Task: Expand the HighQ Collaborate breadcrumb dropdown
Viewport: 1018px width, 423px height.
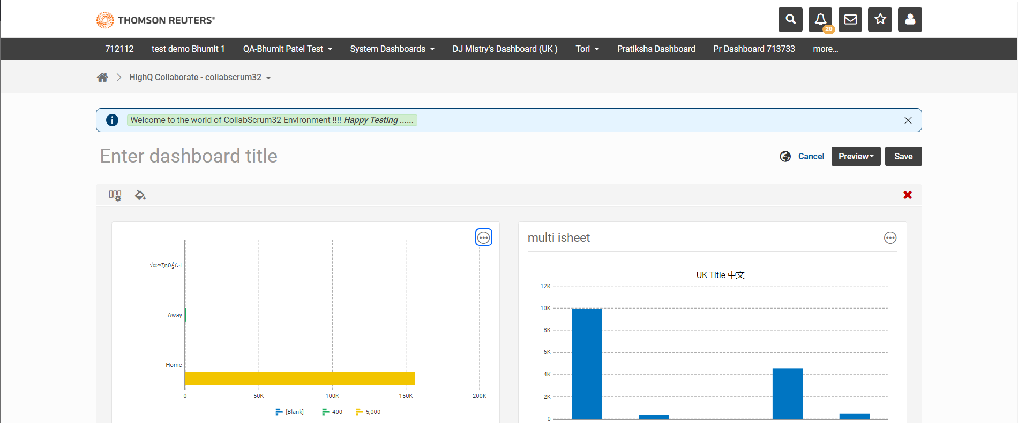Action: click(200, 78)
